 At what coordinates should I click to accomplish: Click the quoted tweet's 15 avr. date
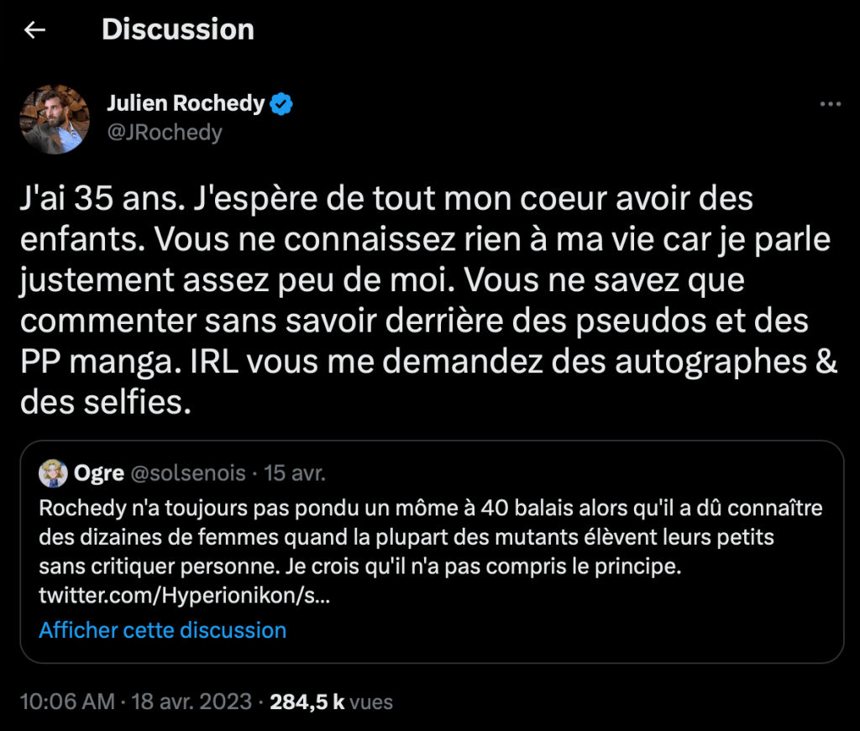pos(294,473)
